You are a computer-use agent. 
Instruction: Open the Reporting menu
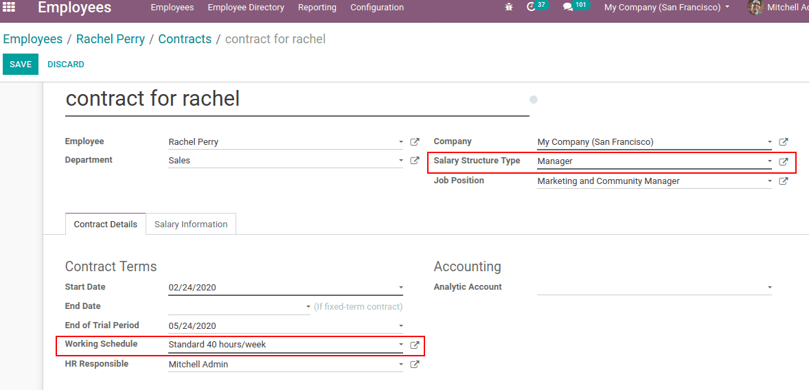point(317,8)
